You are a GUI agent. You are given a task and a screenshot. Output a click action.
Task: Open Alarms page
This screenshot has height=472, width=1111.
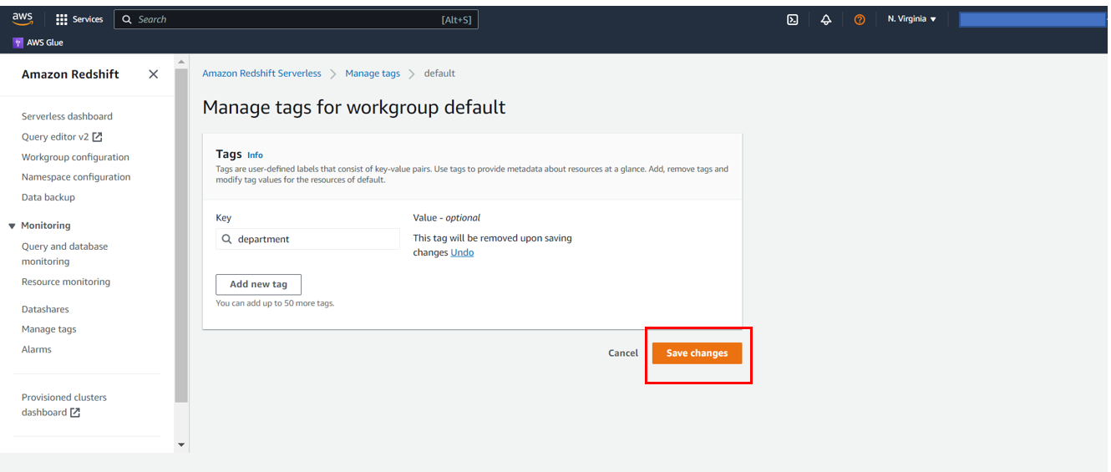[37, 349]
